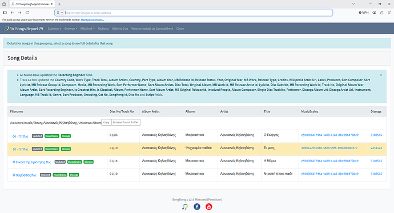Open Discogs link 2341122

(376, 148)
